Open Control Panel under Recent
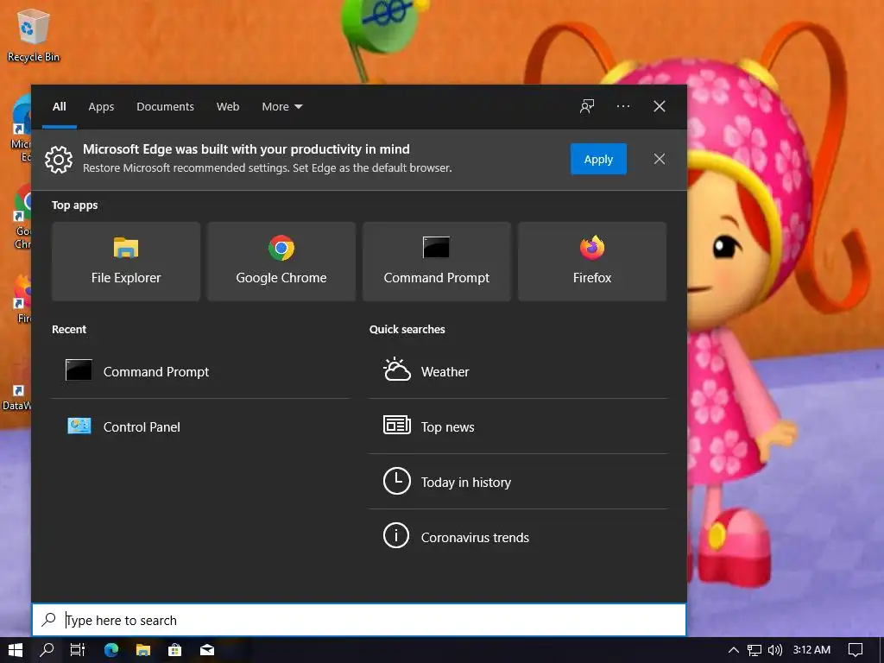The height and width of the screenshot is (663, 884). tap(200, 426)
